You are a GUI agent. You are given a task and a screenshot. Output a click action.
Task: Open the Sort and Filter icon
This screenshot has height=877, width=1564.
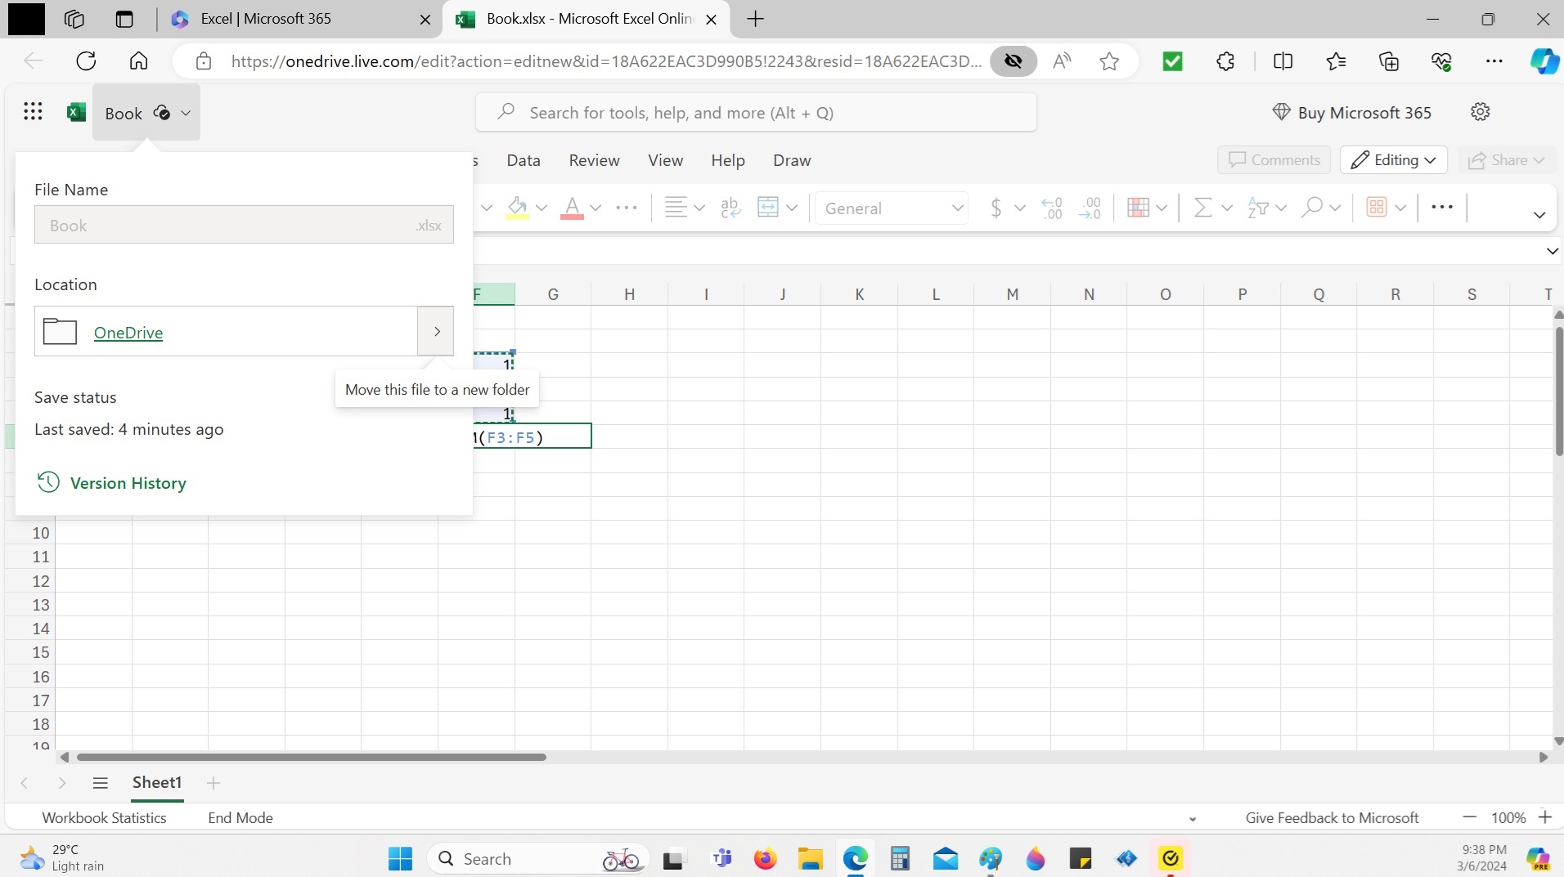pyautogui.click(x=1257, y=208)
